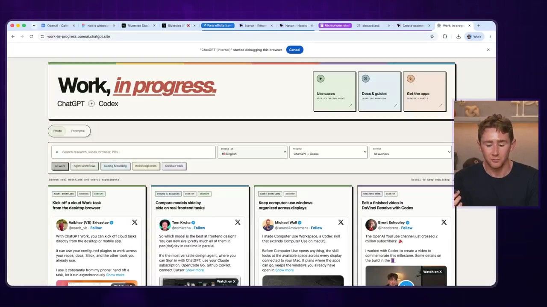
Task: Click the search research field
Action: (133, 152)
